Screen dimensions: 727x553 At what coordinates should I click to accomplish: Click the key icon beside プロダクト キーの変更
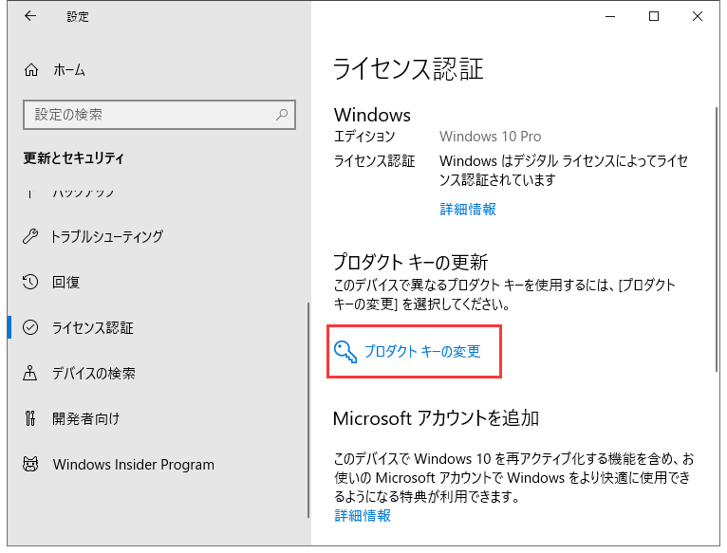click(x=345, y=352)
